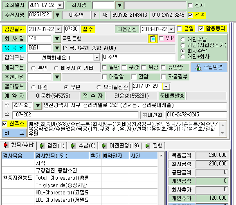Open the address postal code lookup arrow
The height and width of the screenshot is (205, 236).
pyautogui.click(x=38, y=106)
